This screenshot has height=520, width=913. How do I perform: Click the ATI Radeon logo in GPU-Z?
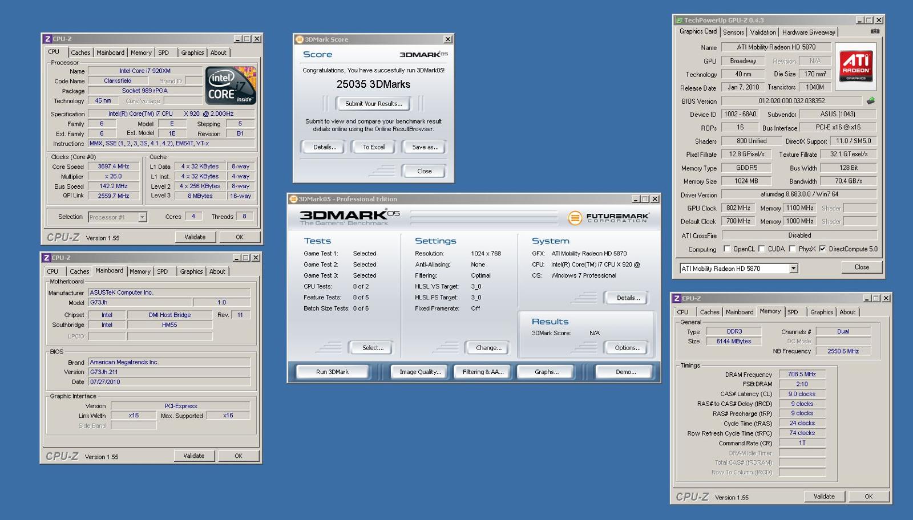click(x=855, y=66)
